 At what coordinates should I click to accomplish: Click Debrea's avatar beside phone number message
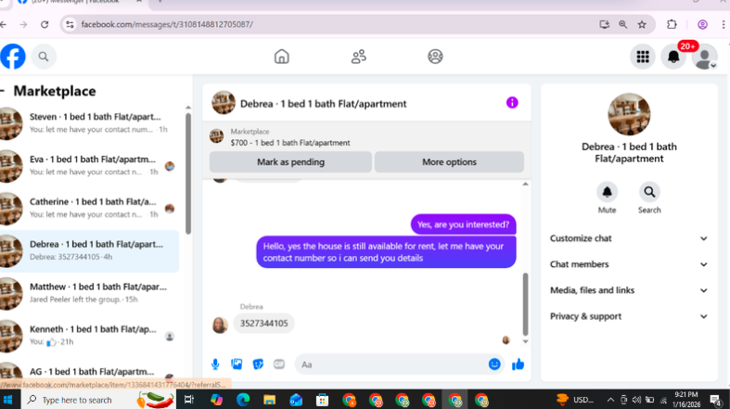pyautogui.click(x=220, y=325)
